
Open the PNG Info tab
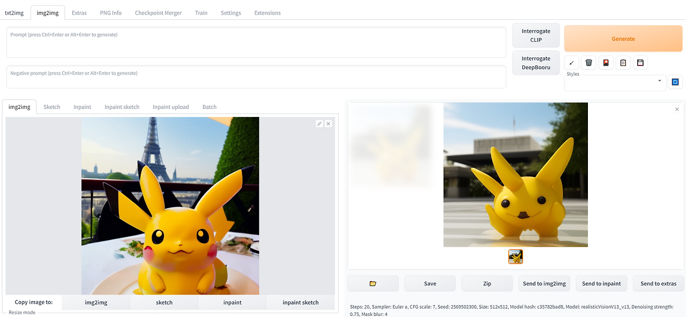coord(110,12)
